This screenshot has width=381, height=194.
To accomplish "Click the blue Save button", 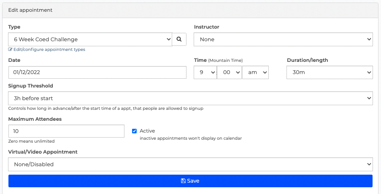I will click(191, 181).
